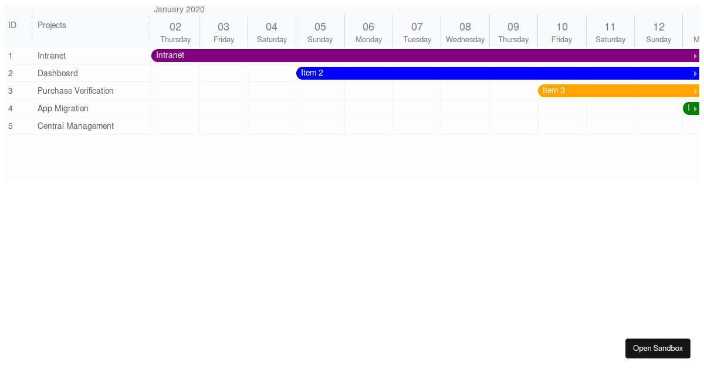This screenshot has height=369, width=704.
Task: Click the arrow on the blue Item 2 bar
Action: click(x=695, y=74)
